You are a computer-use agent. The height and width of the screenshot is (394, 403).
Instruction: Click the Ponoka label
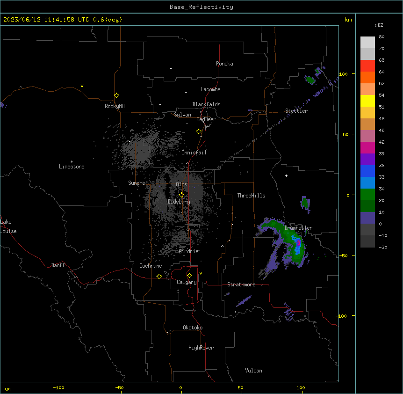(x=224, y=64)
